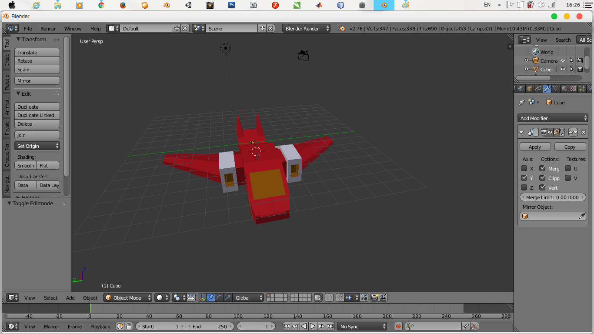The width and height of the screenshot is (594, 334).
Task: Adjust the Merge Limit slider
Action: click(x=553, y=197)
